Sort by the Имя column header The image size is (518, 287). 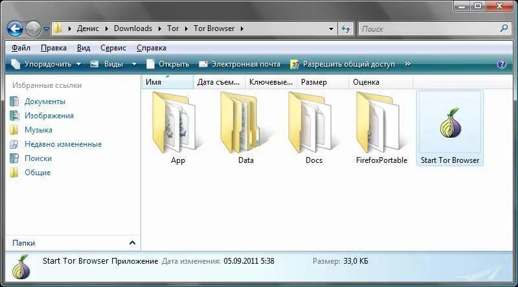tap(168, 82)
